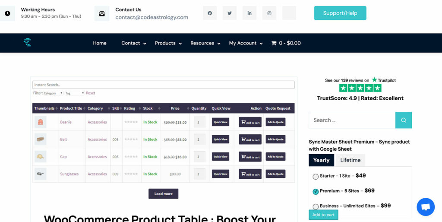This screenshot has width=442, height=222.
Task: Sort table by SKU column
Action: pyautogui.click(x=116, y=108)
